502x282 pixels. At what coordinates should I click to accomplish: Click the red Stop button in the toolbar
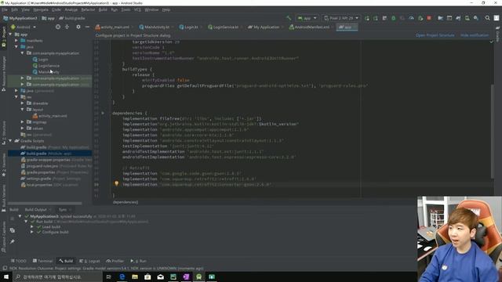(429, 18)
